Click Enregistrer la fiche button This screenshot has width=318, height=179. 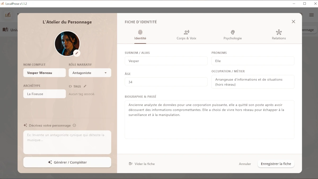(x=276, y=164)
